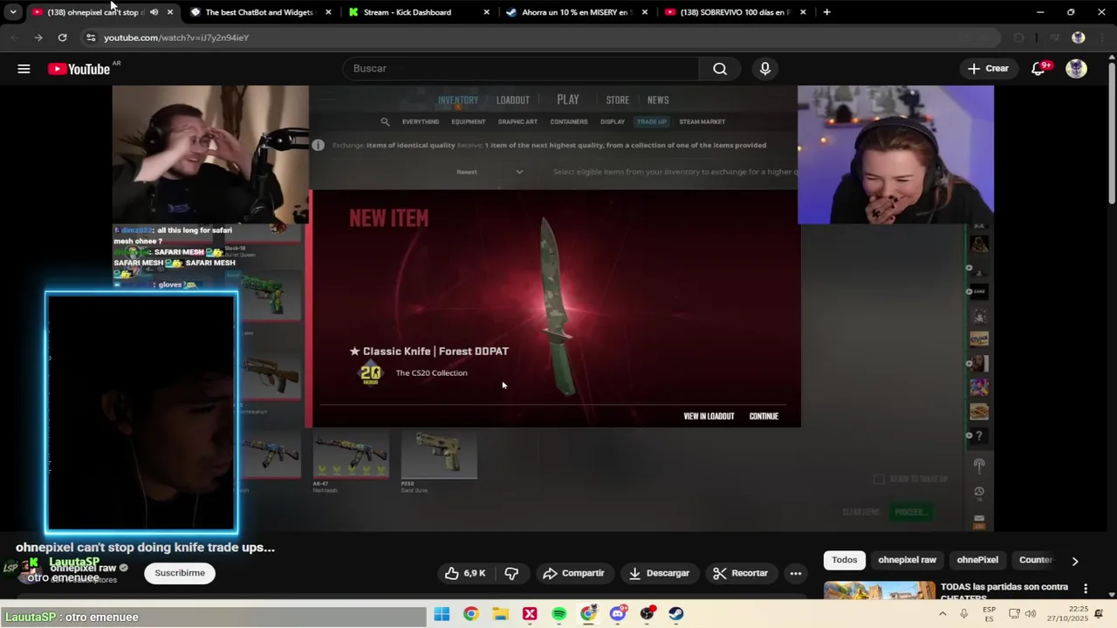This screenshot has height=628, width=1117.
Task: Reload the page with refresh icon
Action: (x=62, y=38)
